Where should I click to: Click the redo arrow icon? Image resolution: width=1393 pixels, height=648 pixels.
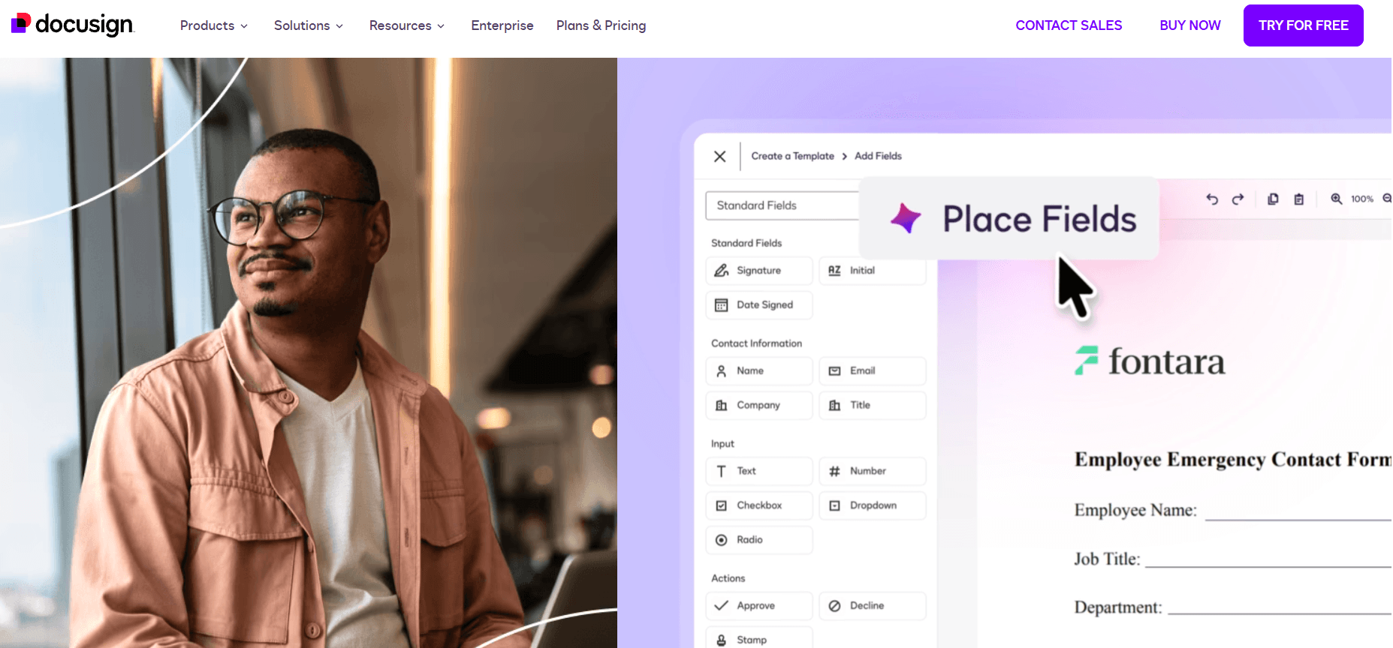coord(1238,199)
